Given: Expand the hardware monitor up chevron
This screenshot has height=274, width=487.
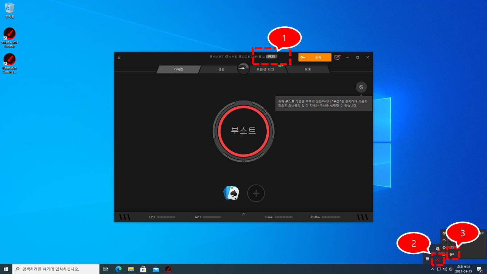Looking at the screenshot, I should click(243, 214).
